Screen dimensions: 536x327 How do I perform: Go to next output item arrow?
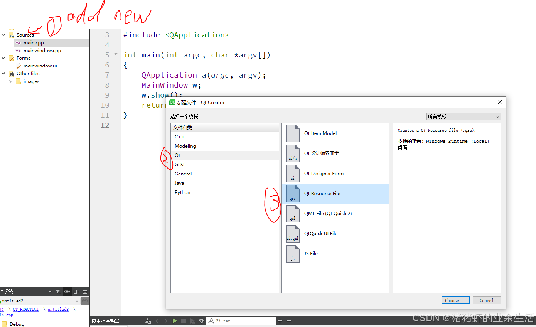point(166,321)
